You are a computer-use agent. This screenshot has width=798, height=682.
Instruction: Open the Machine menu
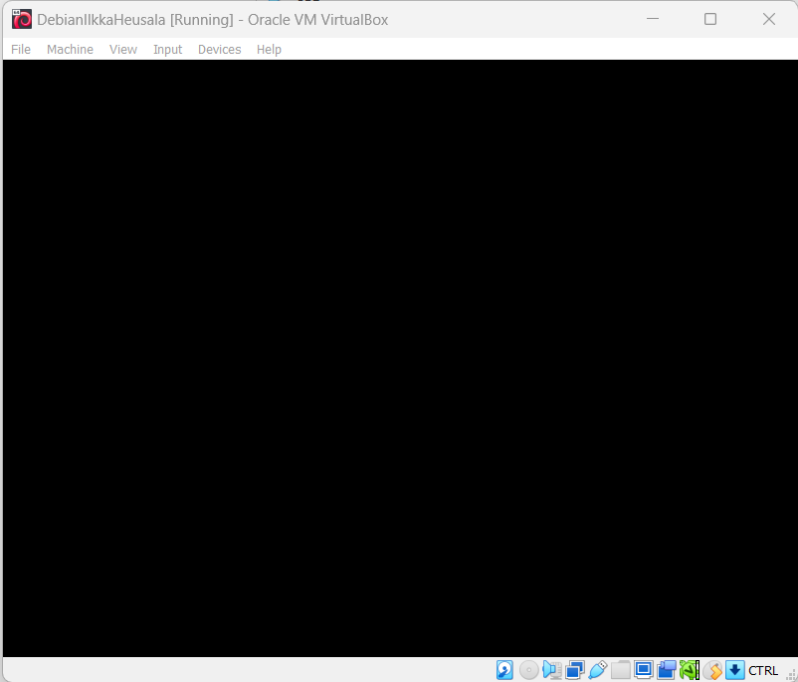click(70, 49)
